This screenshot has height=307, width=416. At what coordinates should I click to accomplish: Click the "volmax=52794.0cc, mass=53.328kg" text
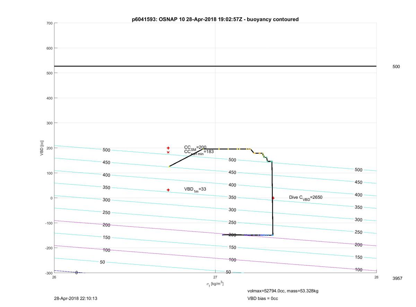(283, 291)
